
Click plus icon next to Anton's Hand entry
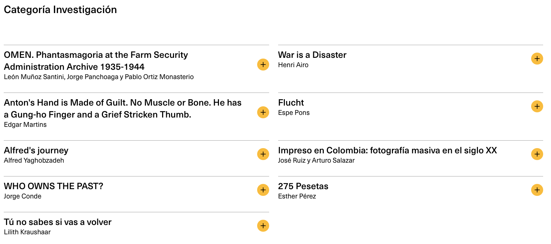pyautogui.click(x=263, y=112)
